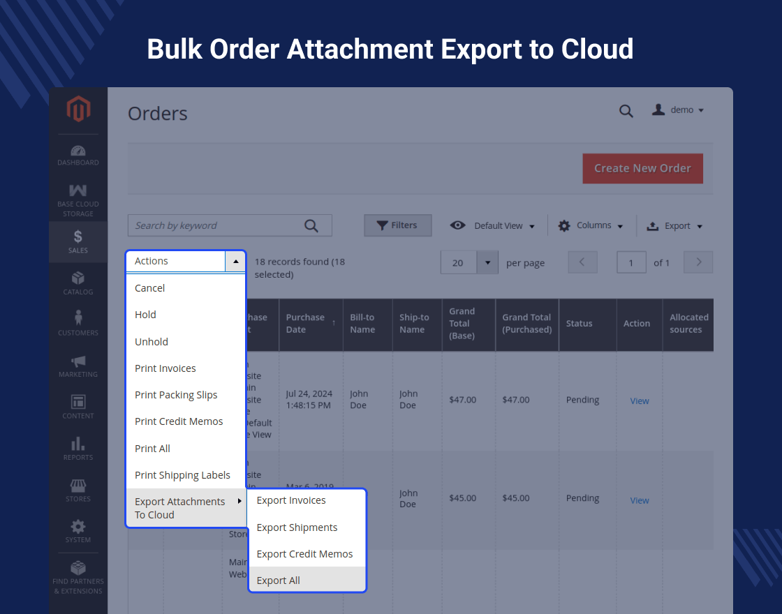Click the Create New Order button
The height and width of the screenshot is (614, 782).
[x=642, y=169]
